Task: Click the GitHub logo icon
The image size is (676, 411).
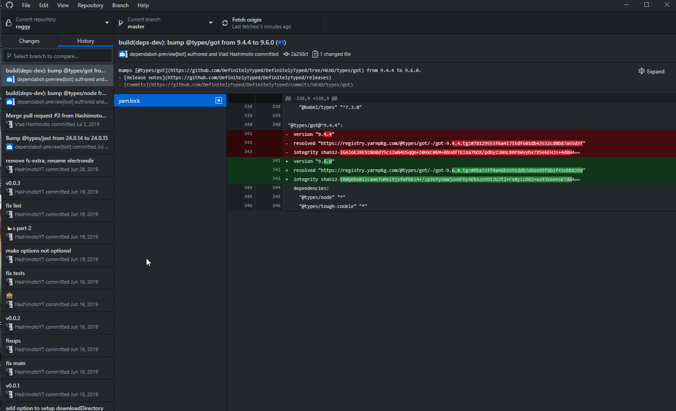Action: coord(9,5)
